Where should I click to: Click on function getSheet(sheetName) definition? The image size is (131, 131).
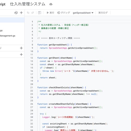click(56, 58)
